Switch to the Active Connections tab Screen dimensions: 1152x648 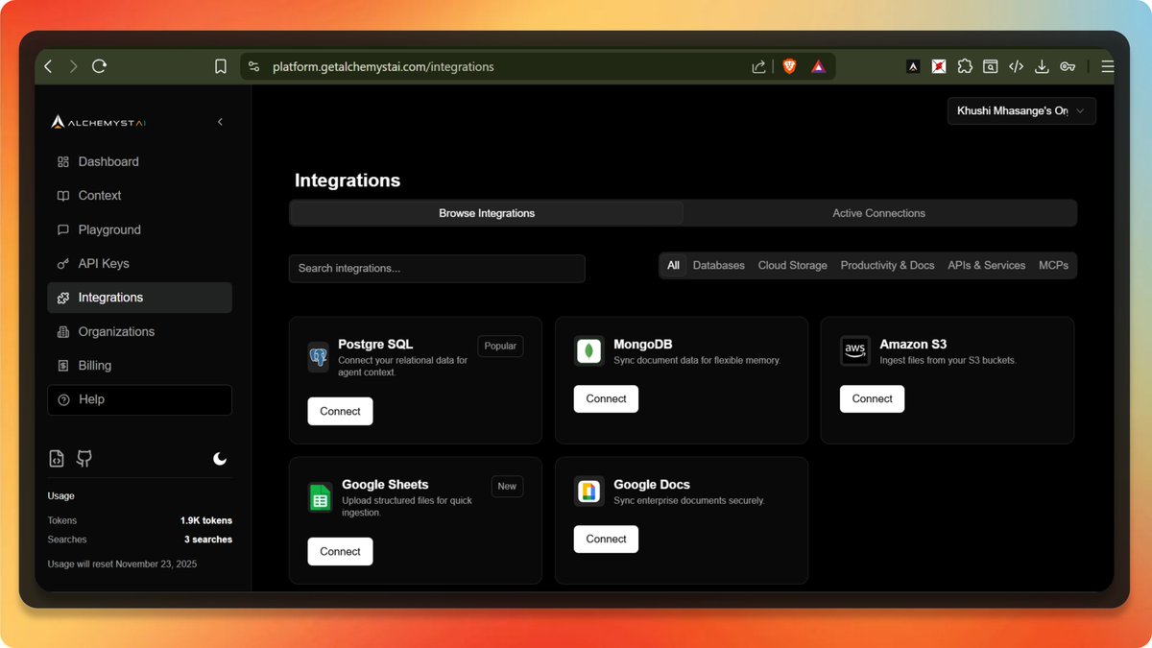pyautogui.click(x=878, y=213)
